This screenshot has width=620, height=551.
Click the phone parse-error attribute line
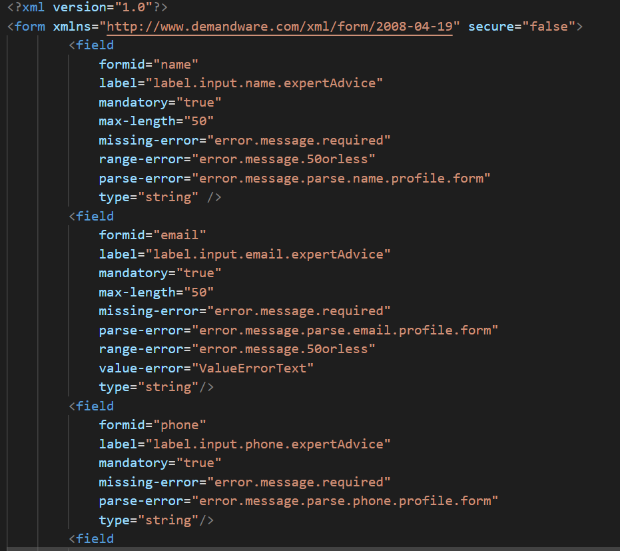tap(298, 501)
